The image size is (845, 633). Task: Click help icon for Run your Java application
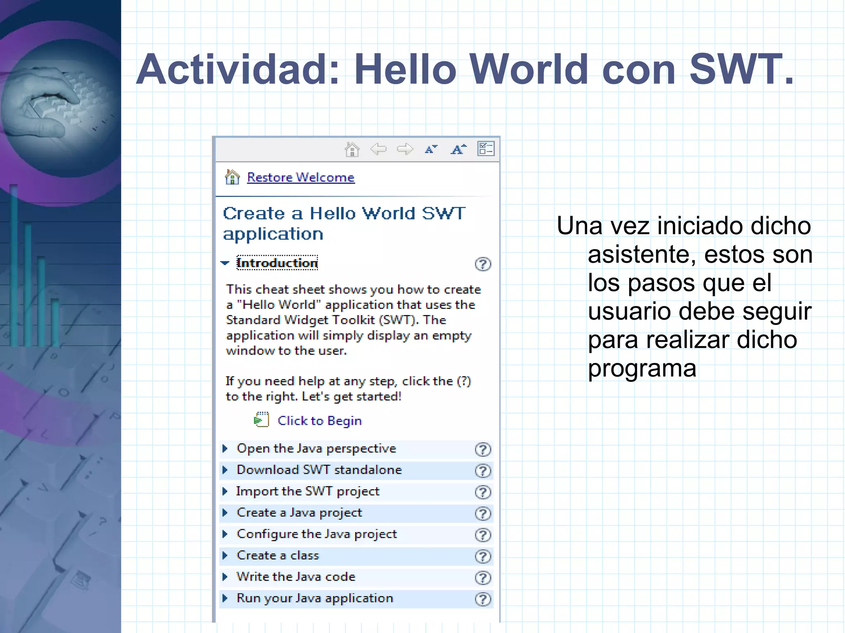click(x=483, y=599)
